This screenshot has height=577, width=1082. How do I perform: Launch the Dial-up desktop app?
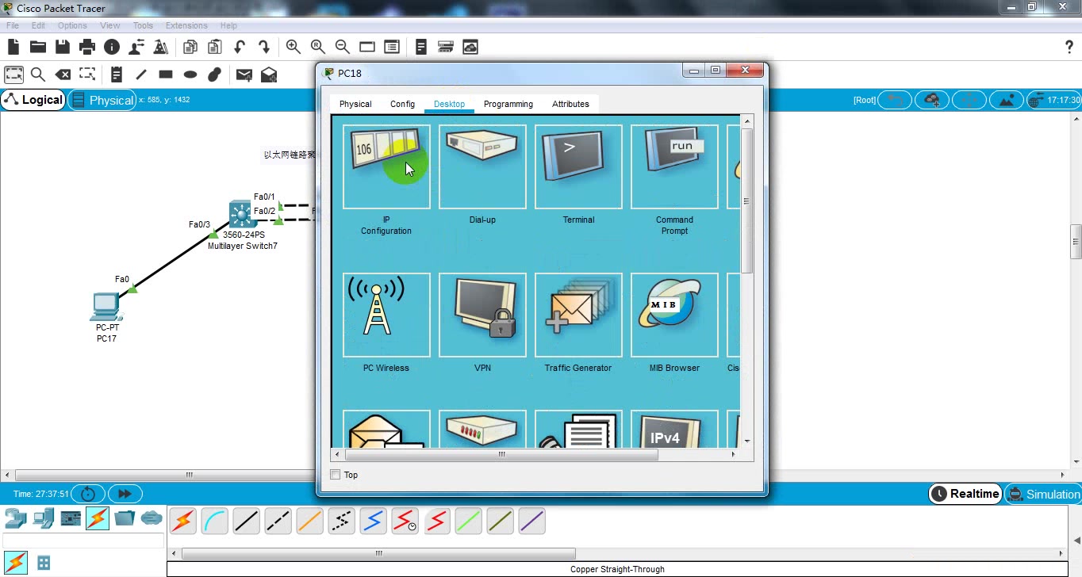pos(482,167)
